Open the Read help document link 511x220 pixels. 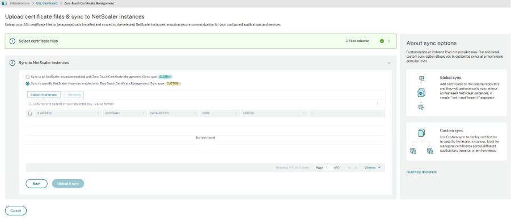click(x=421, y=172)
